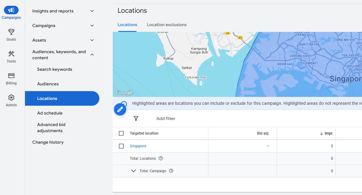
Task: Sort by the Impr. arrow icon
Action: click(x=321, y=133)
